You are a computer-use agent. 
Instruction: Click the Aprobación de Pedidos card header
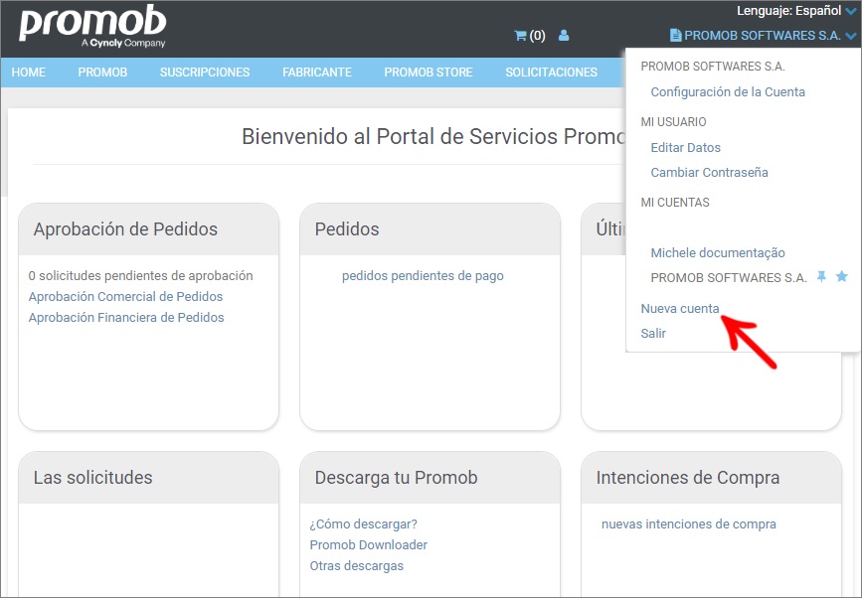(148, 229)
